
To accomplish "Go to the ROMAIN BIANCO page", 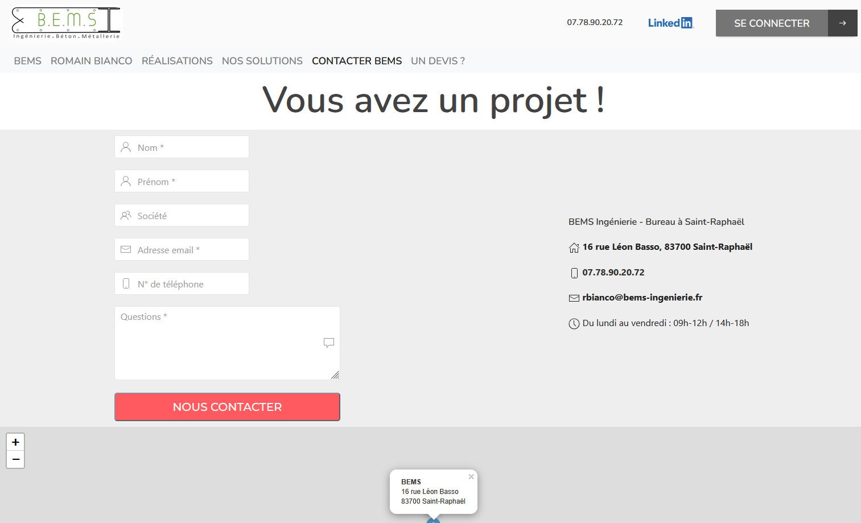I will point(91,61).
